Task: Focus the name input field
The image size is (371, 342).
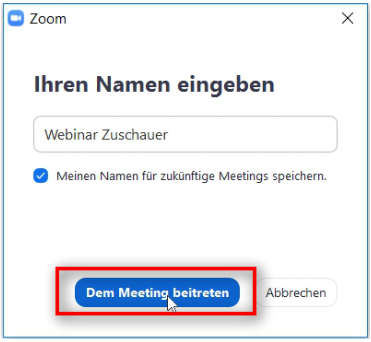Action: point(185,134)
